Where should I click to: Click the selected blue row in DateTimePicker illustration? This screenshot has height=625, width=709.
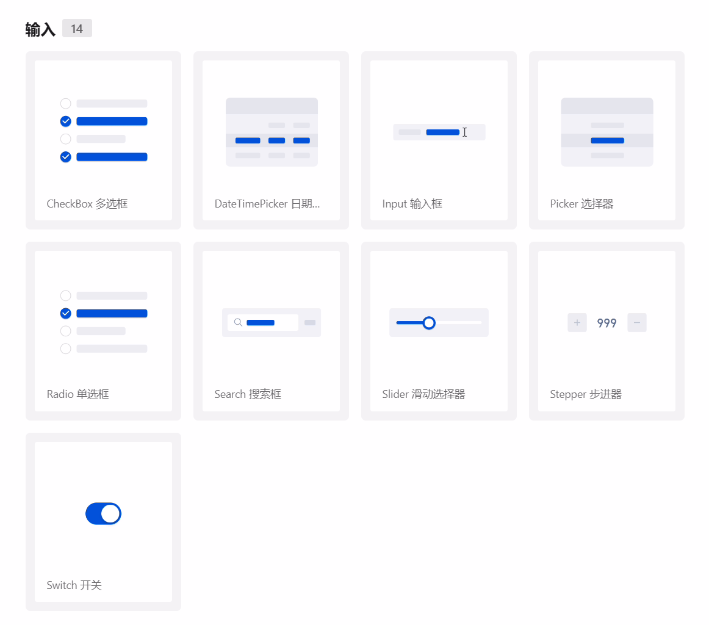pyautogui.click(x=272, y=140)
